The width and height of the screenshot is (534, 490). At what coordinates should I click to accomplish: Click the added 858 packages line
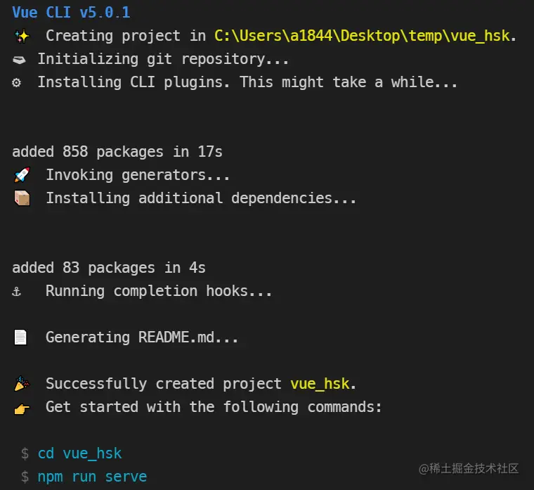117,152
